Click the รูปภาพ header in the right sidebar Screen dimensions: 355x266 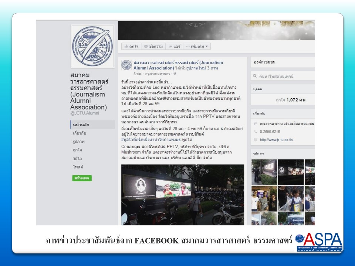[258, 153]
